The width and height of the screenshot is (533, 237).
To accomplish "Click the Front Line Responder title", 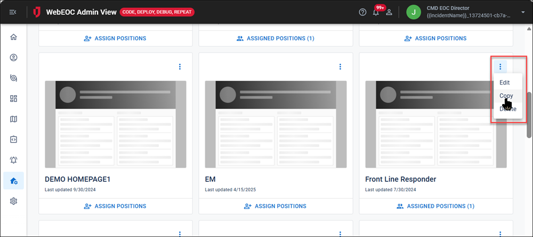I will coord(400,180).
